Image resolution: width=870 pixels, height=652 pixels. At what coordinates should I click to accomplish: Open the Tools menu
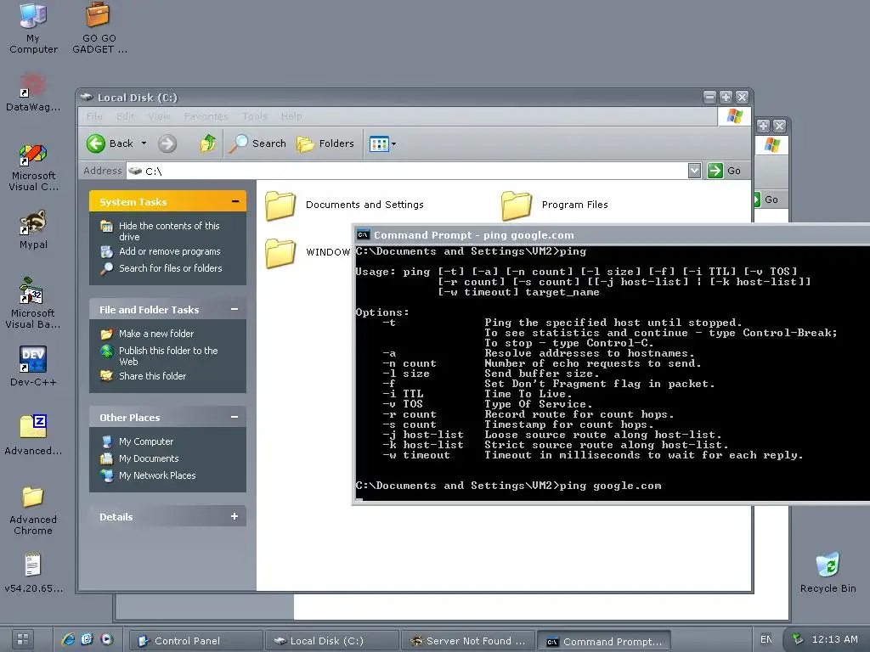tap(255, 116)
